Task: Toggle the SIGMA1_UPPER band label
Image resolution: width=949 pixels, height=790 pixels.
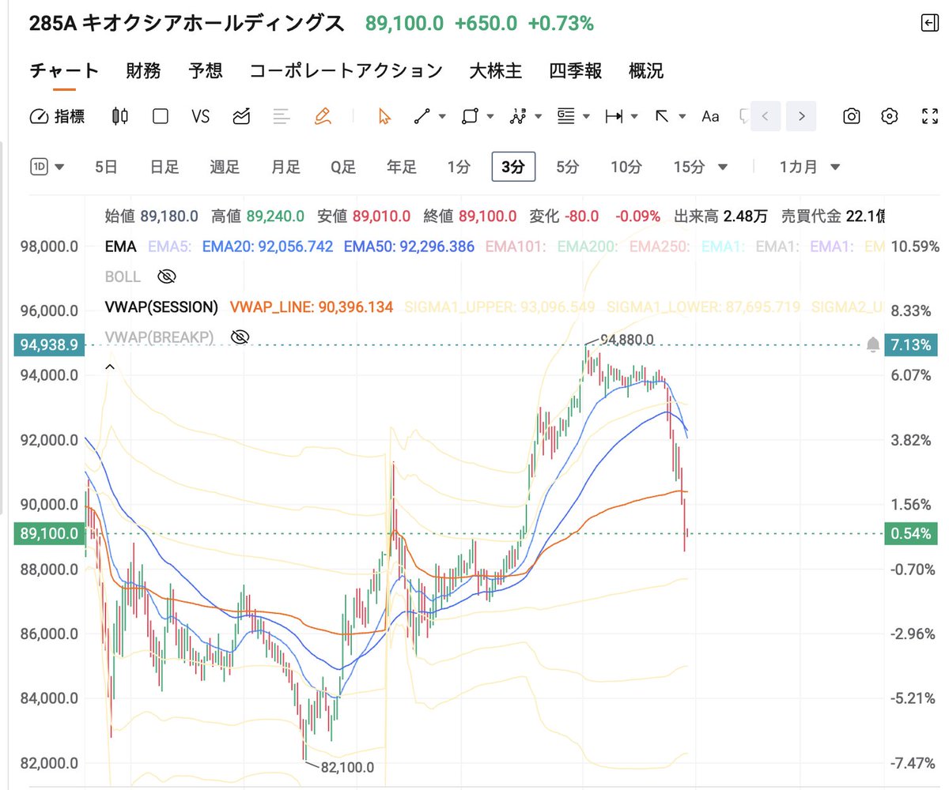Action: click(x=500, y=307)
